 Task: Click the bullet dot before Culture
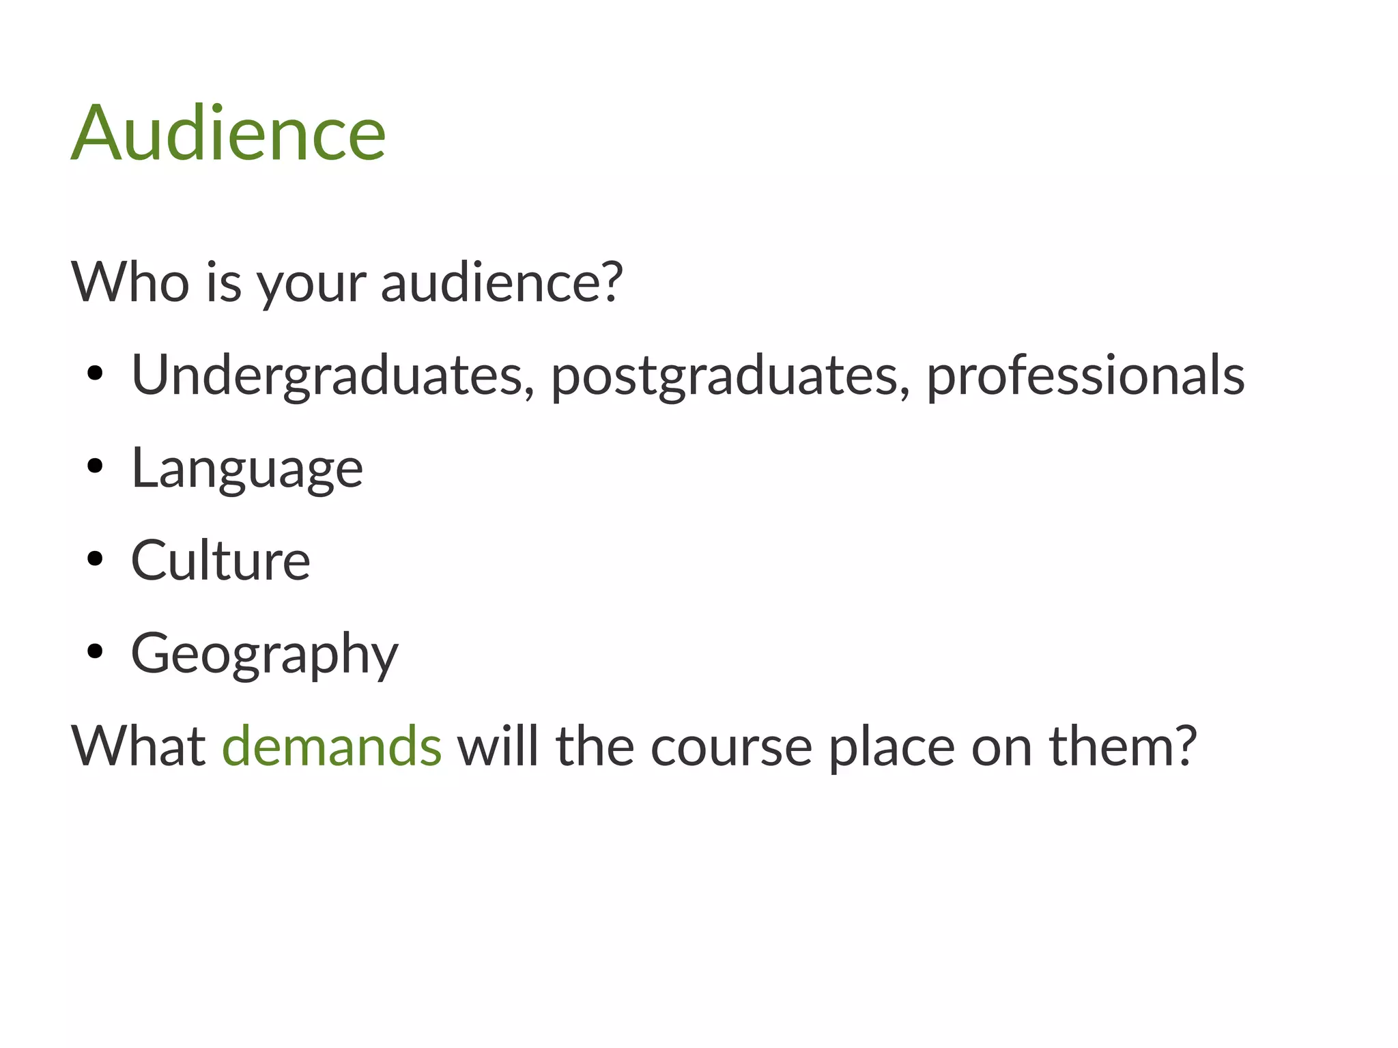click(95, 559)
